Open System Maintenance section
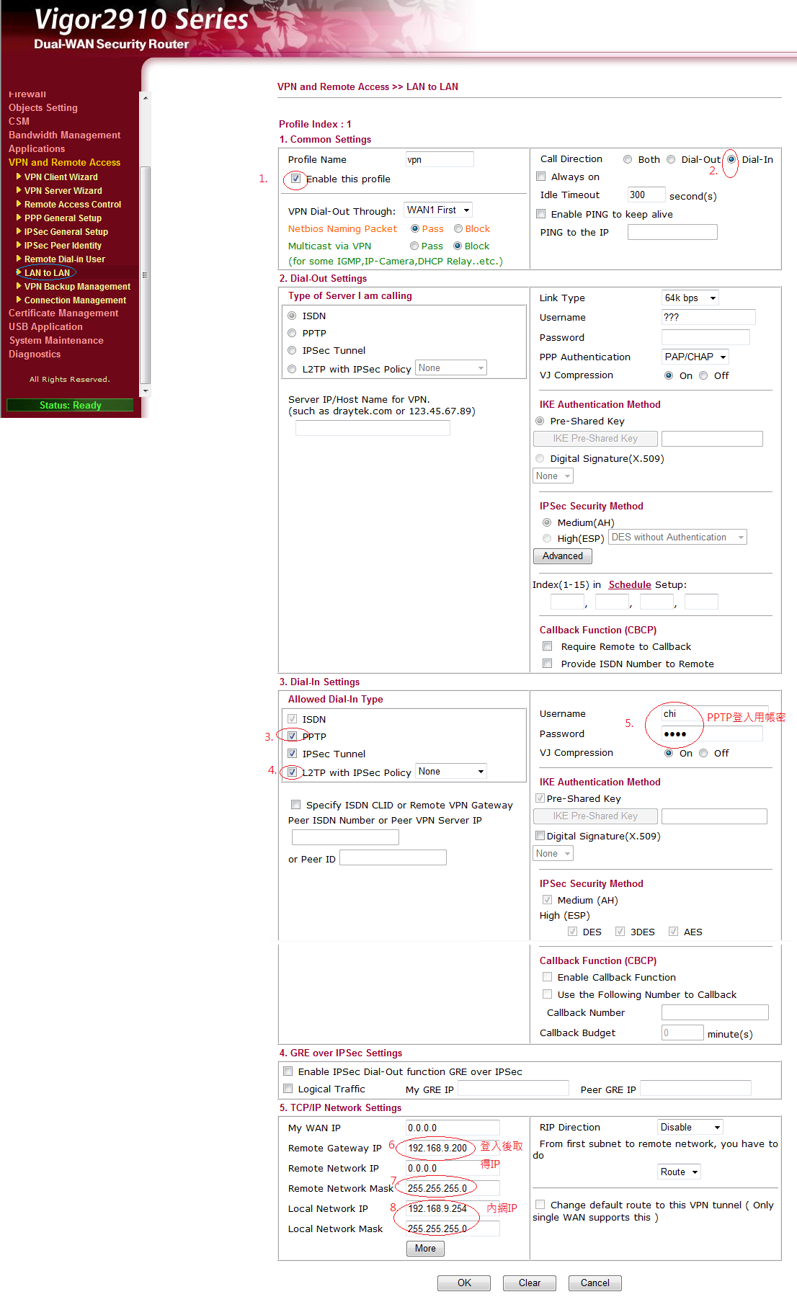The image size is (797, 1302). (56, 340)
